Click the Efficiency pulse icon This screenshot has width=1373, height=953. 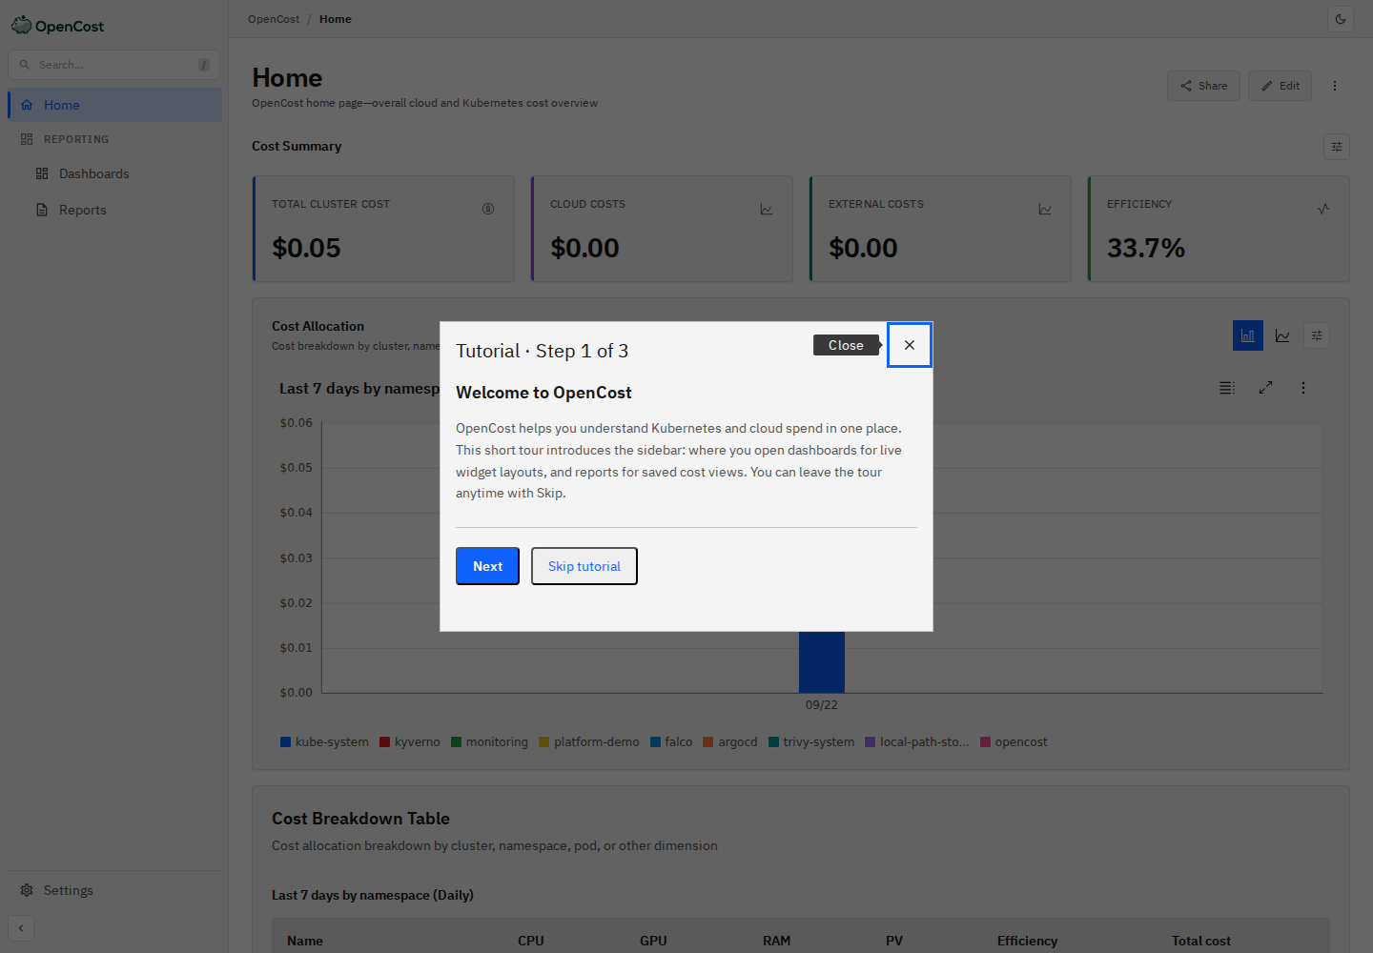point(1323,209)
